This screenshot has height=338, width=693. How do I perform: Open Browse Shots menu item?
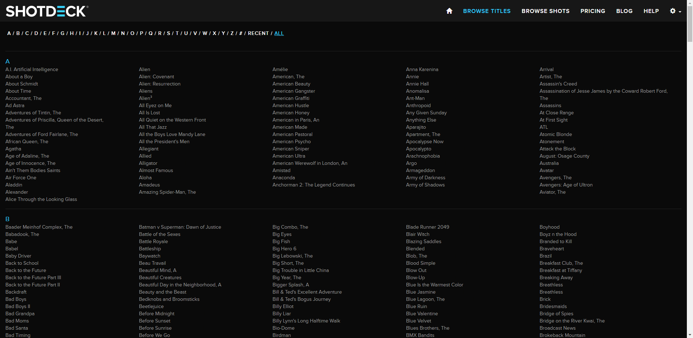(545, 11)
